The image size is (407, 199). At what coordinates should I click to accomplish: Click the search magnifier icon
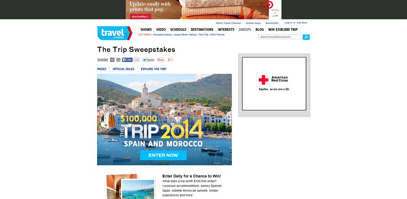click(306, 37)
